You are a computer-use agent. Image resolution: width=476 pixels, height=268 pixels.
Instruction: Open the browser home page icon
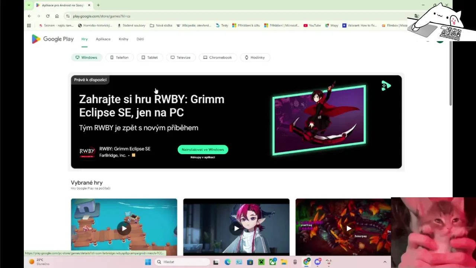57,16
